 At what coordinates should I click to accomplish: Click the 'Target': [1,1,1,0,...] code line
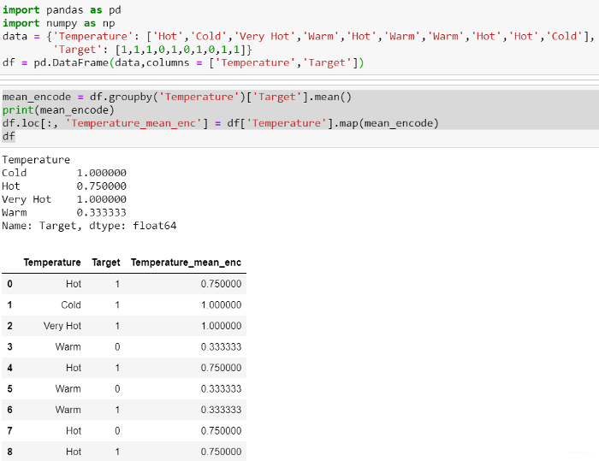(152, 50)
